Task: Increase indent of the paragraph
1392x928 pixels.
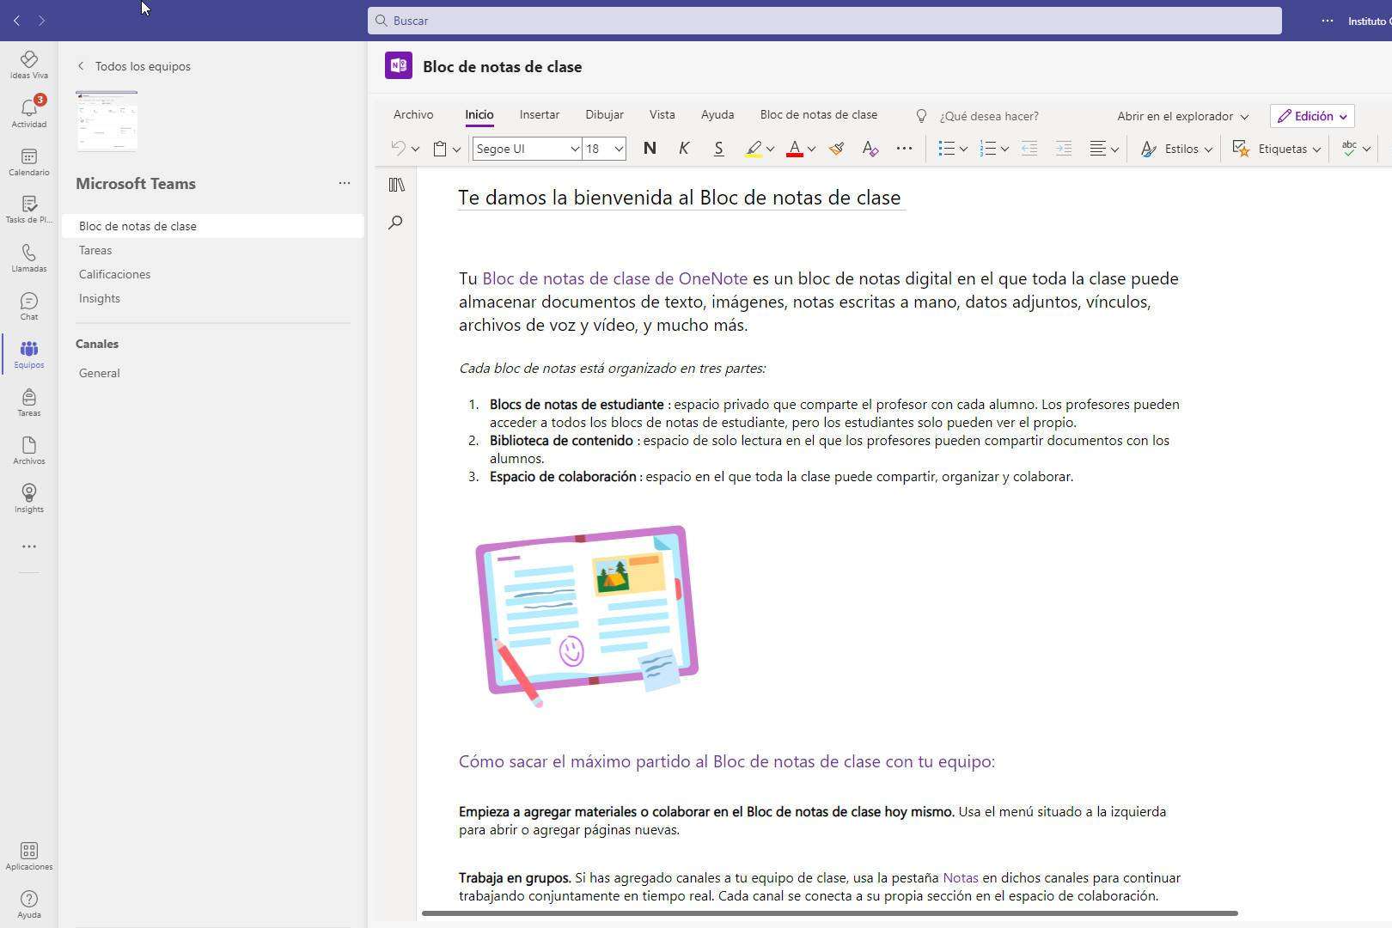Action: point(1063,149)
